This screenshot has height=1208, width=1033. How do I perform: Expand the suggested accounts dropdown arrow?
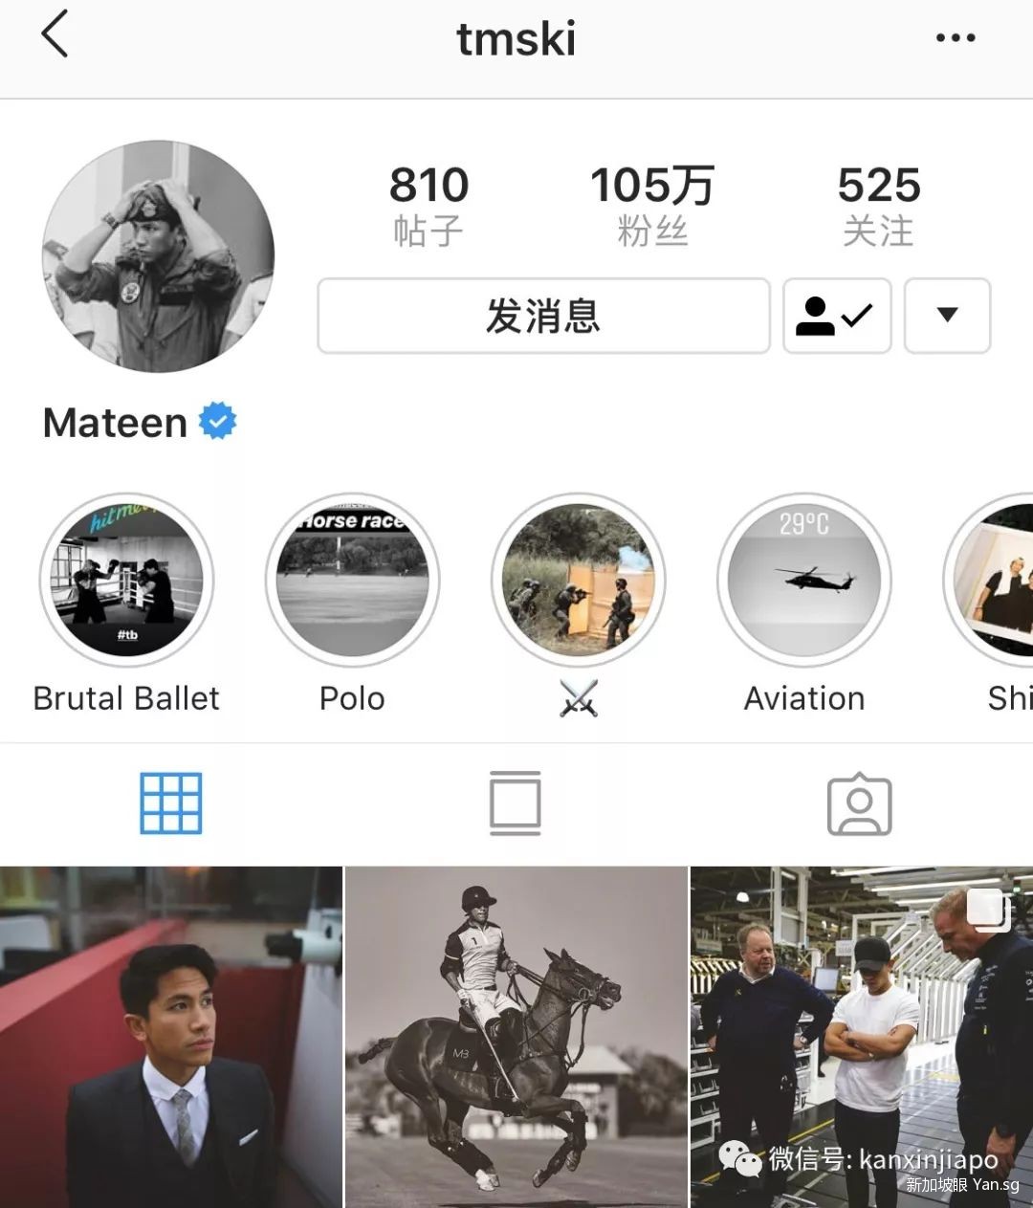[947, 316]
